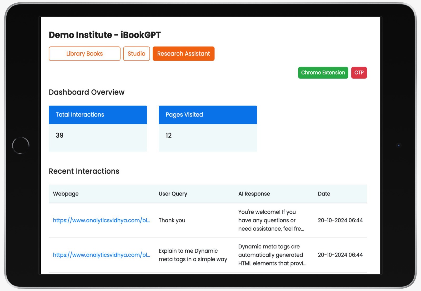Viewport: 421px width, 291px height.
Task: Click the Total Interactions card header
Action: point(80,115)
